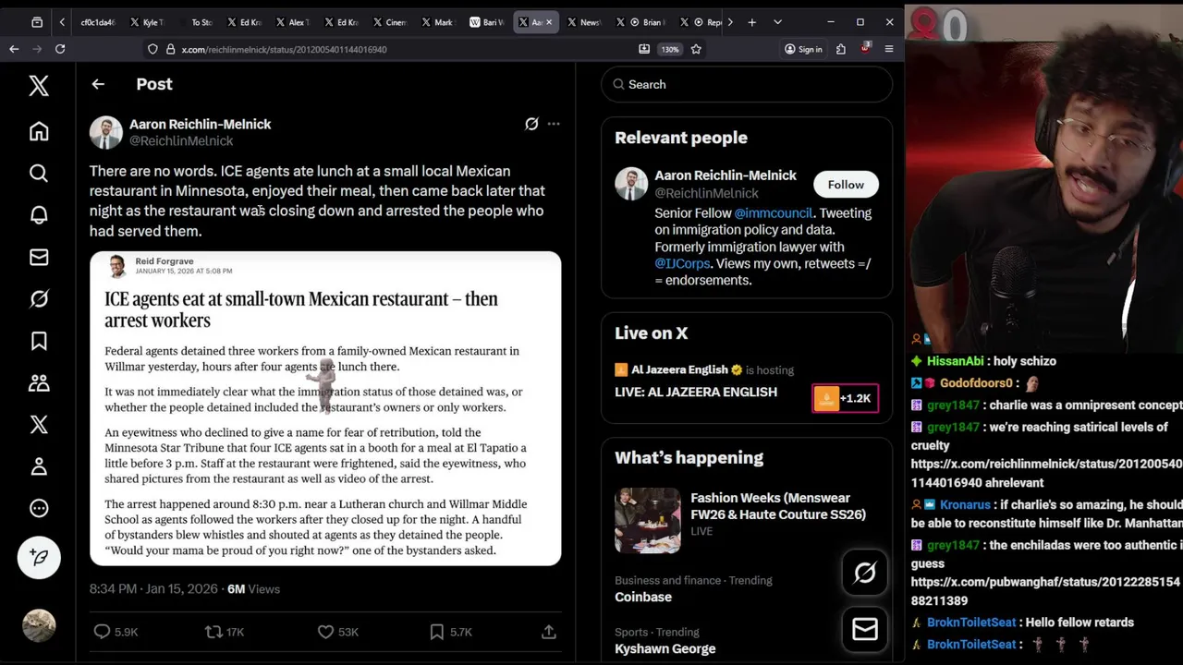
Task: Open the attached Star Tribune article image
Action: pos(325,408)
